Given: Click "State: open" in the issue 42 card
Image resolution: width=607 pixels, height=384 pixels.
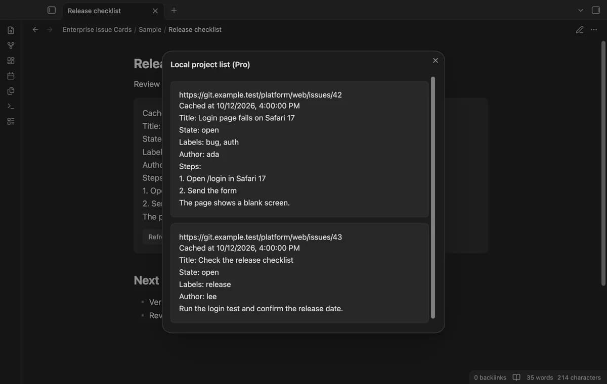Looking at the screenshot, I should click(x=199, y=130).
